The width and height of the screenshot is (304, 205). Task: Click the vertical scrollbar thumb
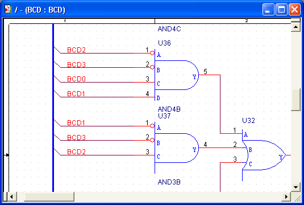(295, 100)
